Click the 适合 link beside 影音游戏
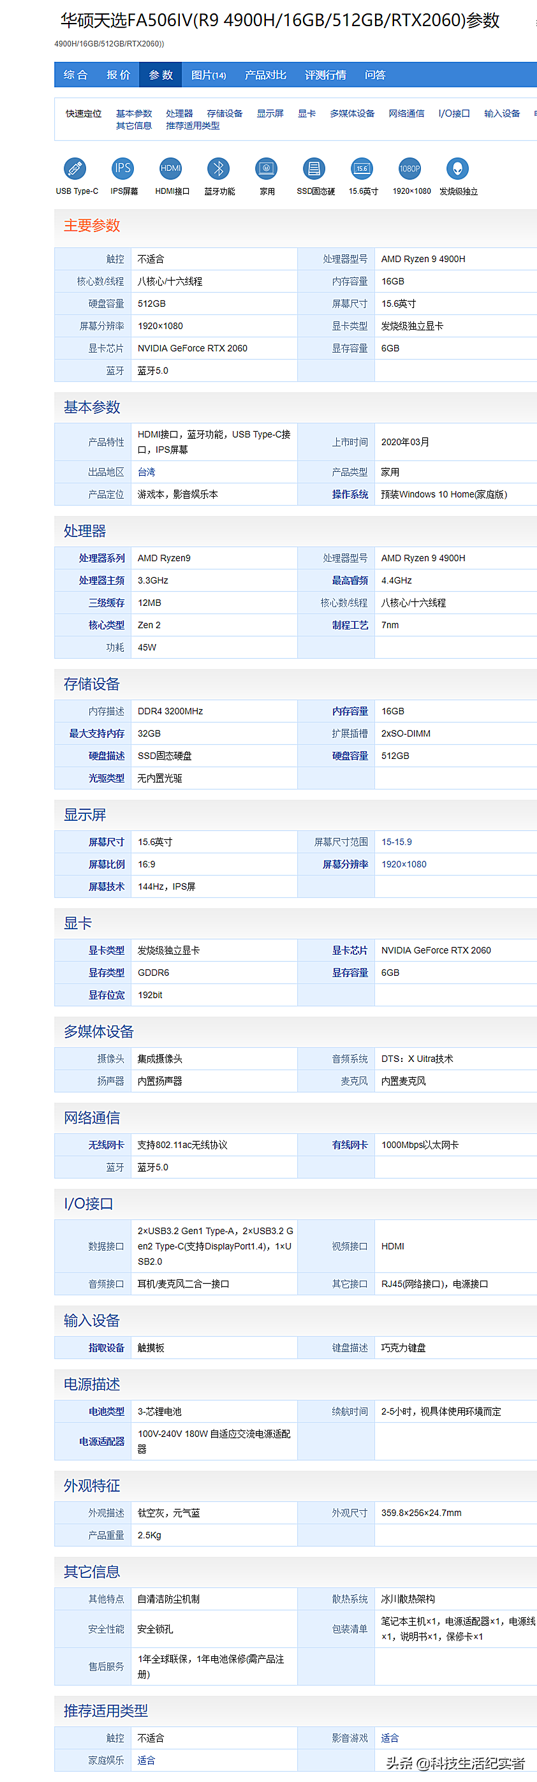The width and height of the screenshot is (537, 1782). [390, 1738]
